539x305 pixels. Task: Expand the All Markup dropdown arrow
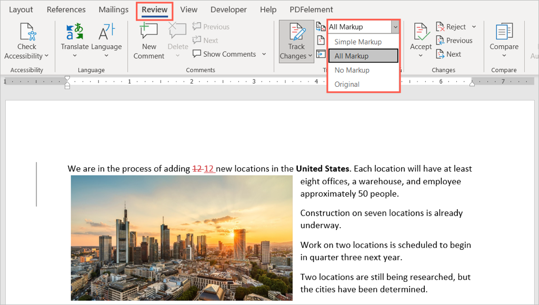coord(395,27)
